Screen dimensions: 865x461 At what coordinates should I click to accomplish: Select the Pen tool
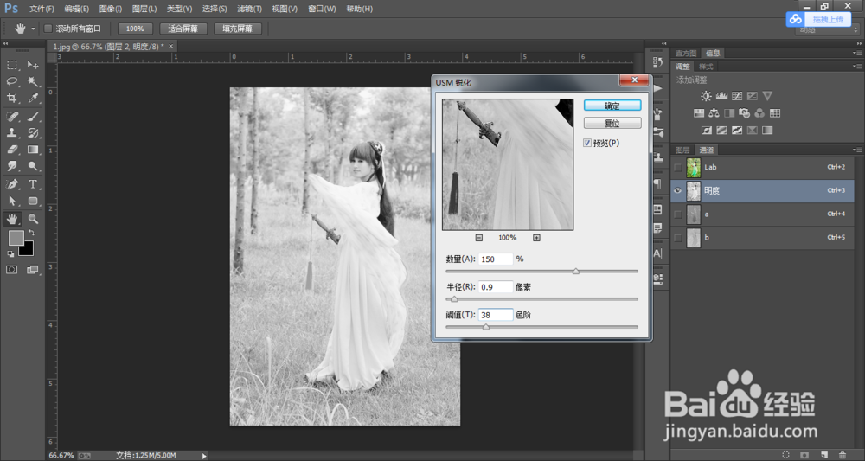pyautogui.click(x=12, y=184)
